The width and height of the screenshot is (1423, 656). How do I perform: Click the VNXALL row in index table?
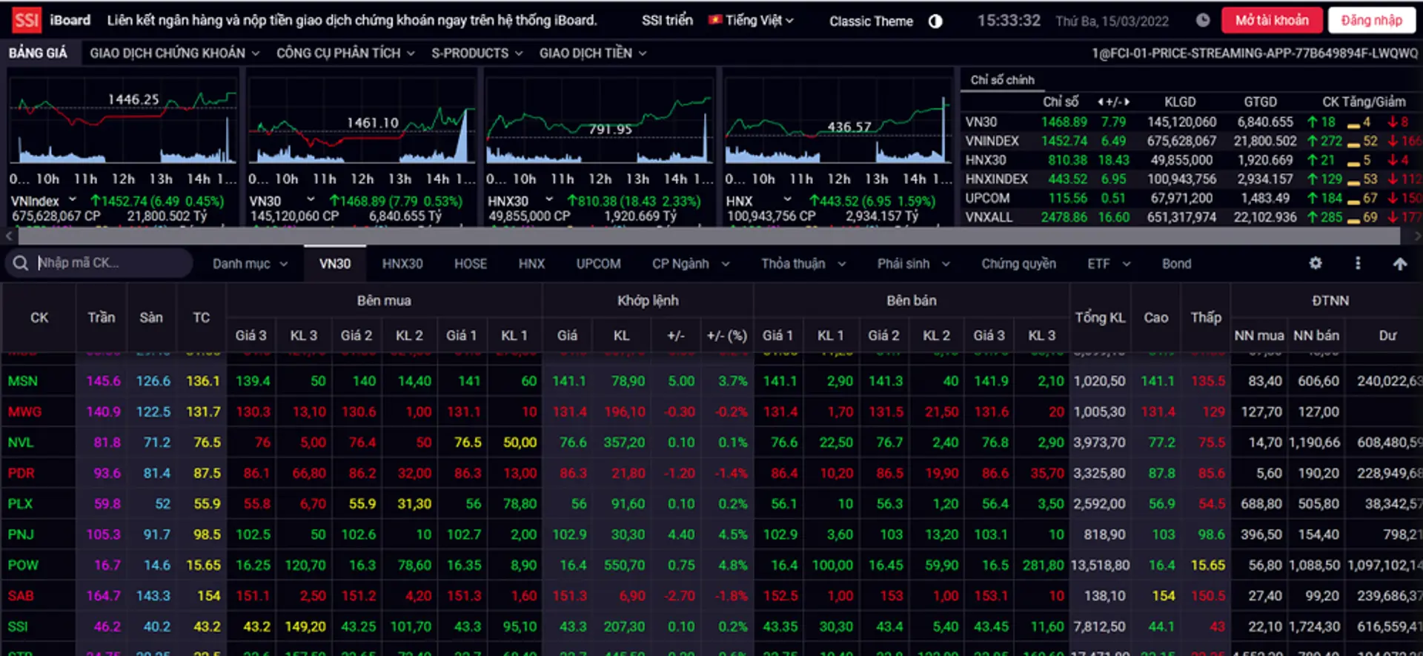coord(1193,218)
